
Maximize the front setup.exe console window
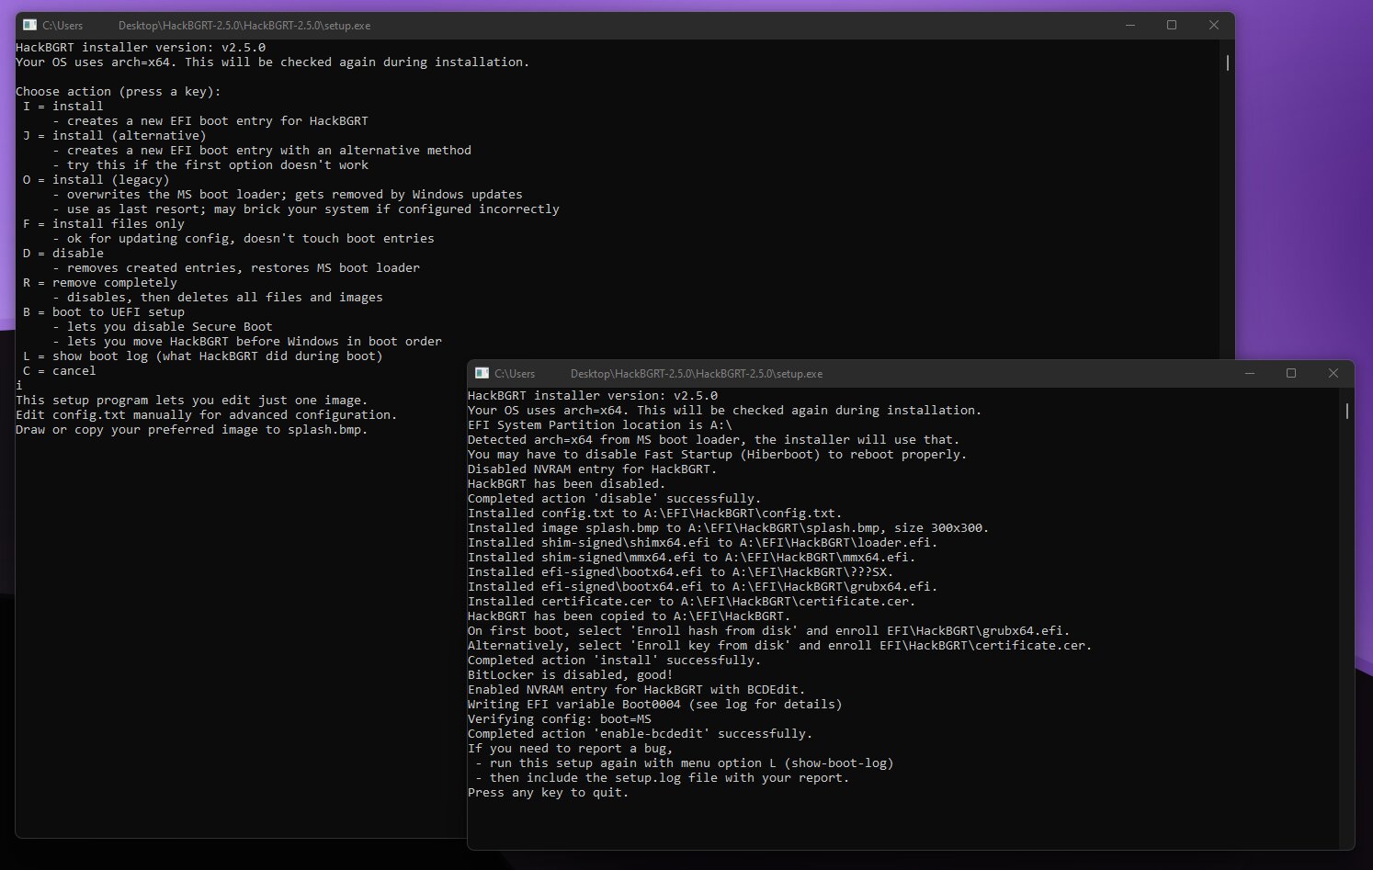(1291, 373)
